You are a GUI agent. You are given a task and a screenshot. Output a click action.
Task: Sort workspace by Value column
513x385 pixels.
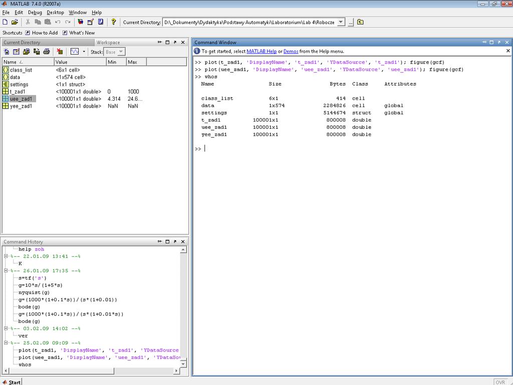click(x=81, y=62)
